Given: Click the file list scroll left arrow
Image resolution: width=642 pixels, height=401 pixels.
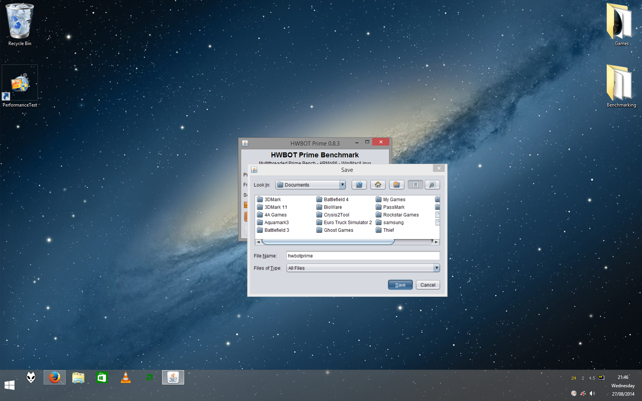Looking at the screenshot, I should [x=258, y=242].
